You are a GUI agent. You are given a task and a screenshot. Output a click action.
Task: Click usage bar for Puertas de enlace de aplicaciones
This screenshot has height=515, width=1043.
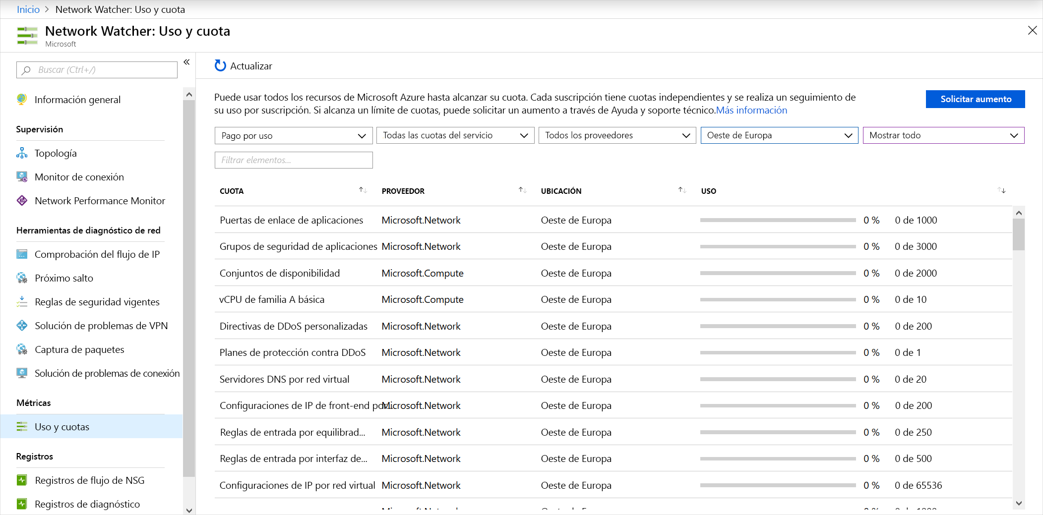point(778,220)
